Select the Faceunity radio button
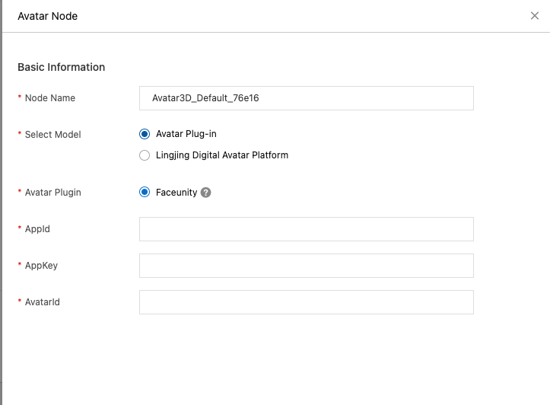550x405 pixels. pos(145,193)
